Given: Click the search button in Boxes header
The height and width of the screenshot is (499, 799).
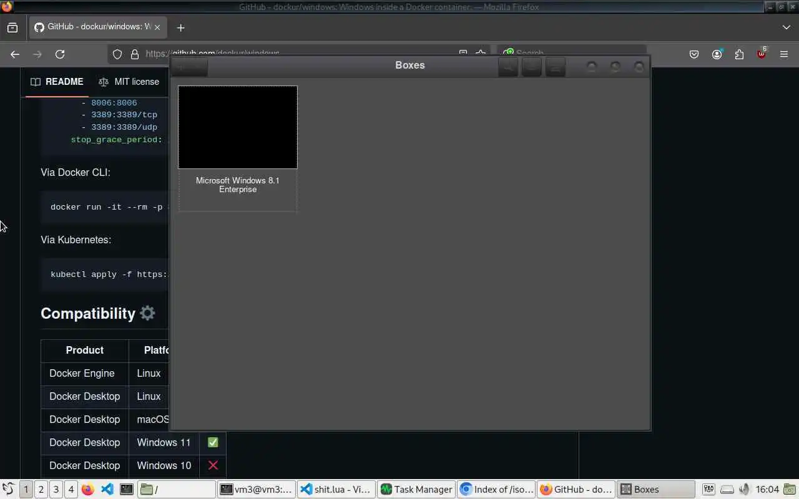Looking at the screenshot, I should [x=508, y=67].
